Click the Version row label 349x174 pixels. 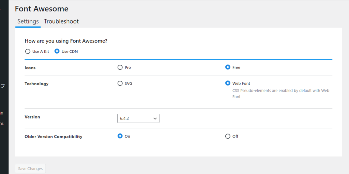pyautogui.click(x=32, y=117)
